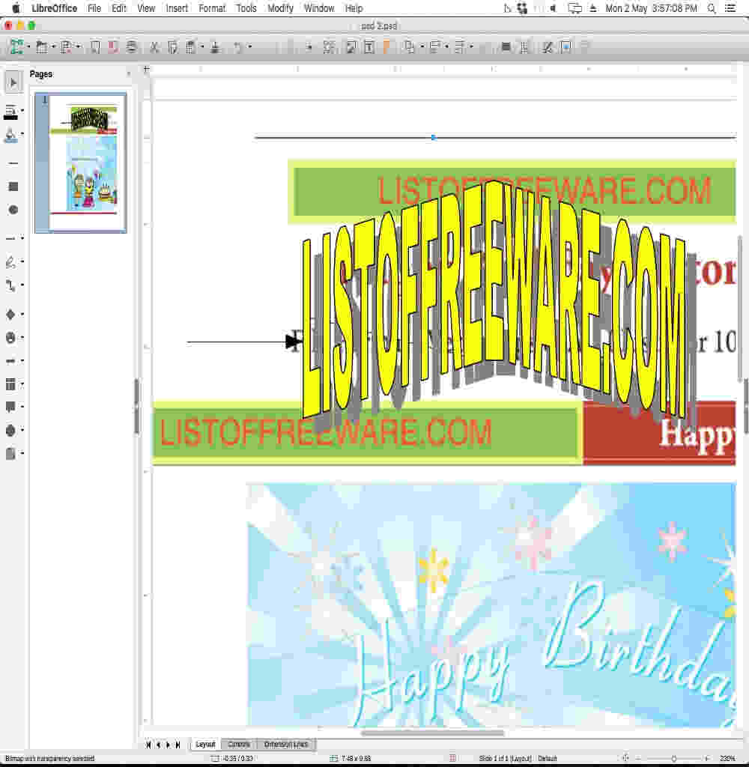Open the New document dropdown arrow

tap(29, 47)
